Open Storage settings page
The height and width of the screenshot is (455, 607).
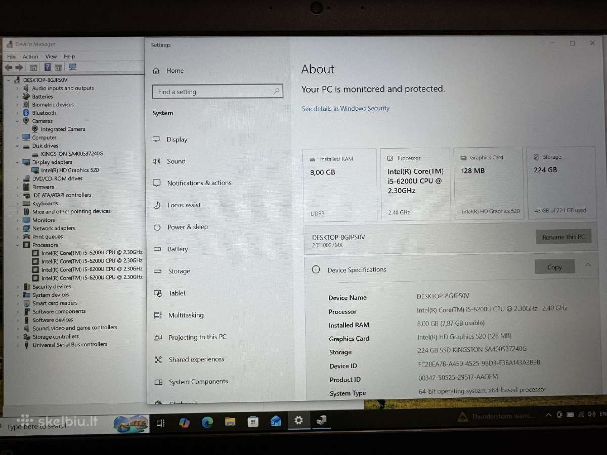(x=179, y=271)
